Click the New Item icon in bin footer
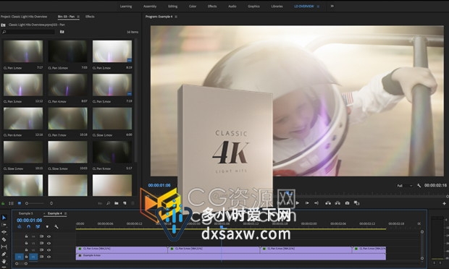Image resolution: width=449 pixels, height=269 pixels. coord(125,203)
